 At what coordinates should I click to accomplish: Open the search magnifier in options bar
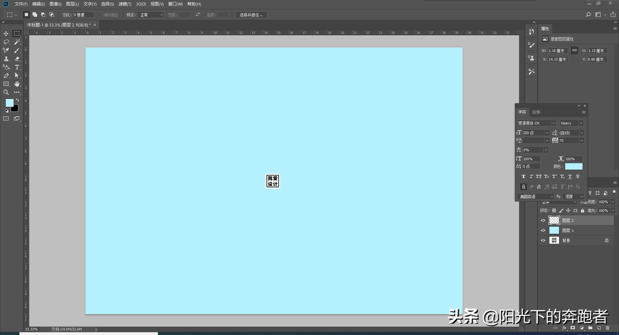coord(588,15)
